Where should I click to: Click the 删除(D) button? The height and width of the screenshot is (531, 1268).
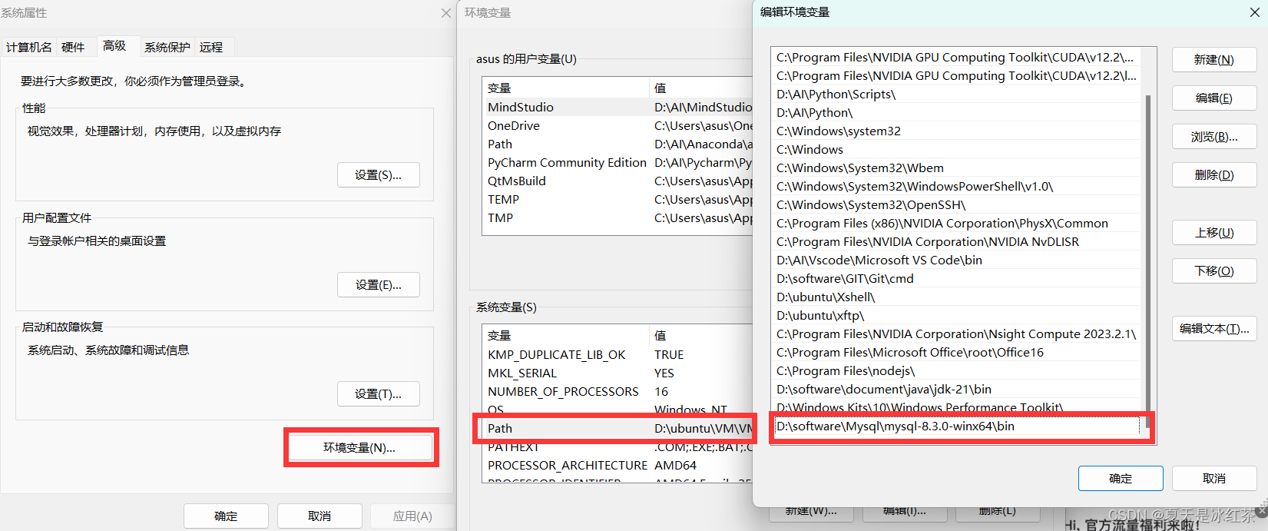pos(1214,174)
